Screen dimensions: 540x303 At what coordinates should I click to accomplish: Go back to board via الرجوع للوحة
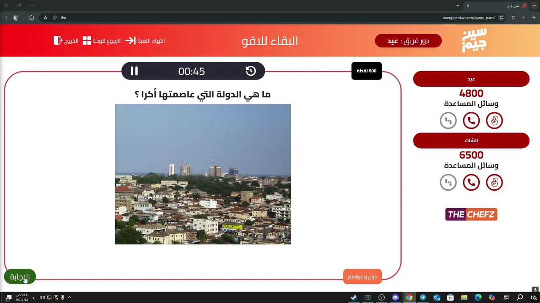(107, 41)
